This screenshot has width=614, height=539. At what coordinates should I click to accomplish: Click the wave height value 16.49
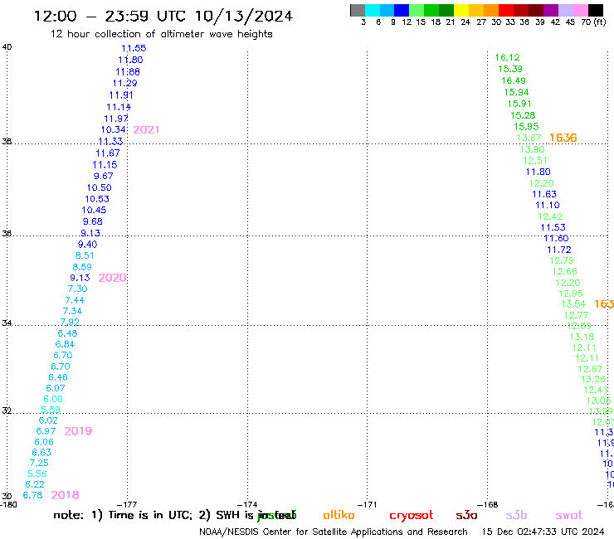coord(514,80)
